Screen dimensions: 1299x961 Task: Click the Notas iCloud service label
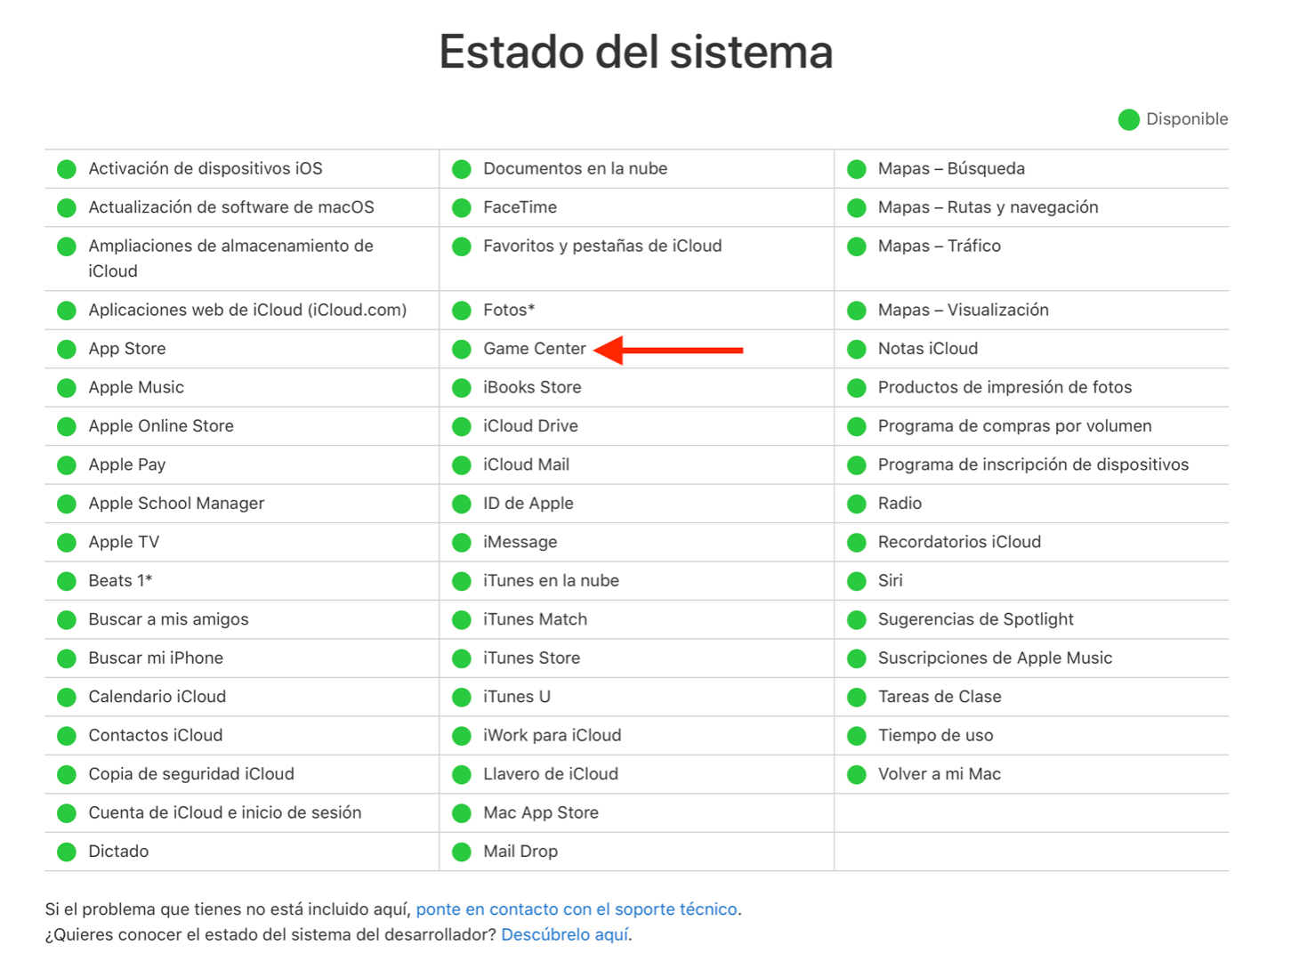(927, 349)
